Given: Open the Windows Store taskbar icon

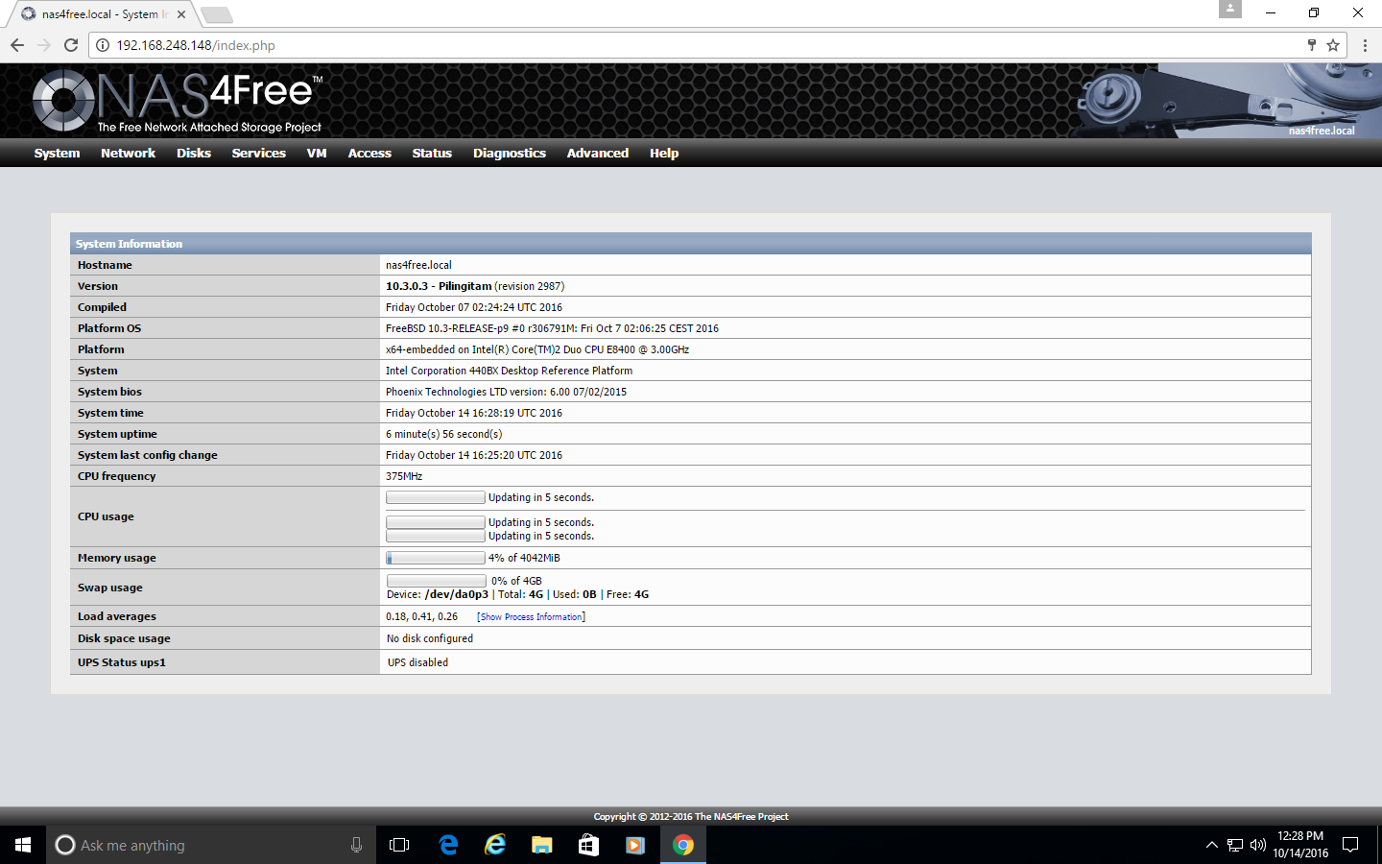Looking at the screenshot, I should 588,845.
